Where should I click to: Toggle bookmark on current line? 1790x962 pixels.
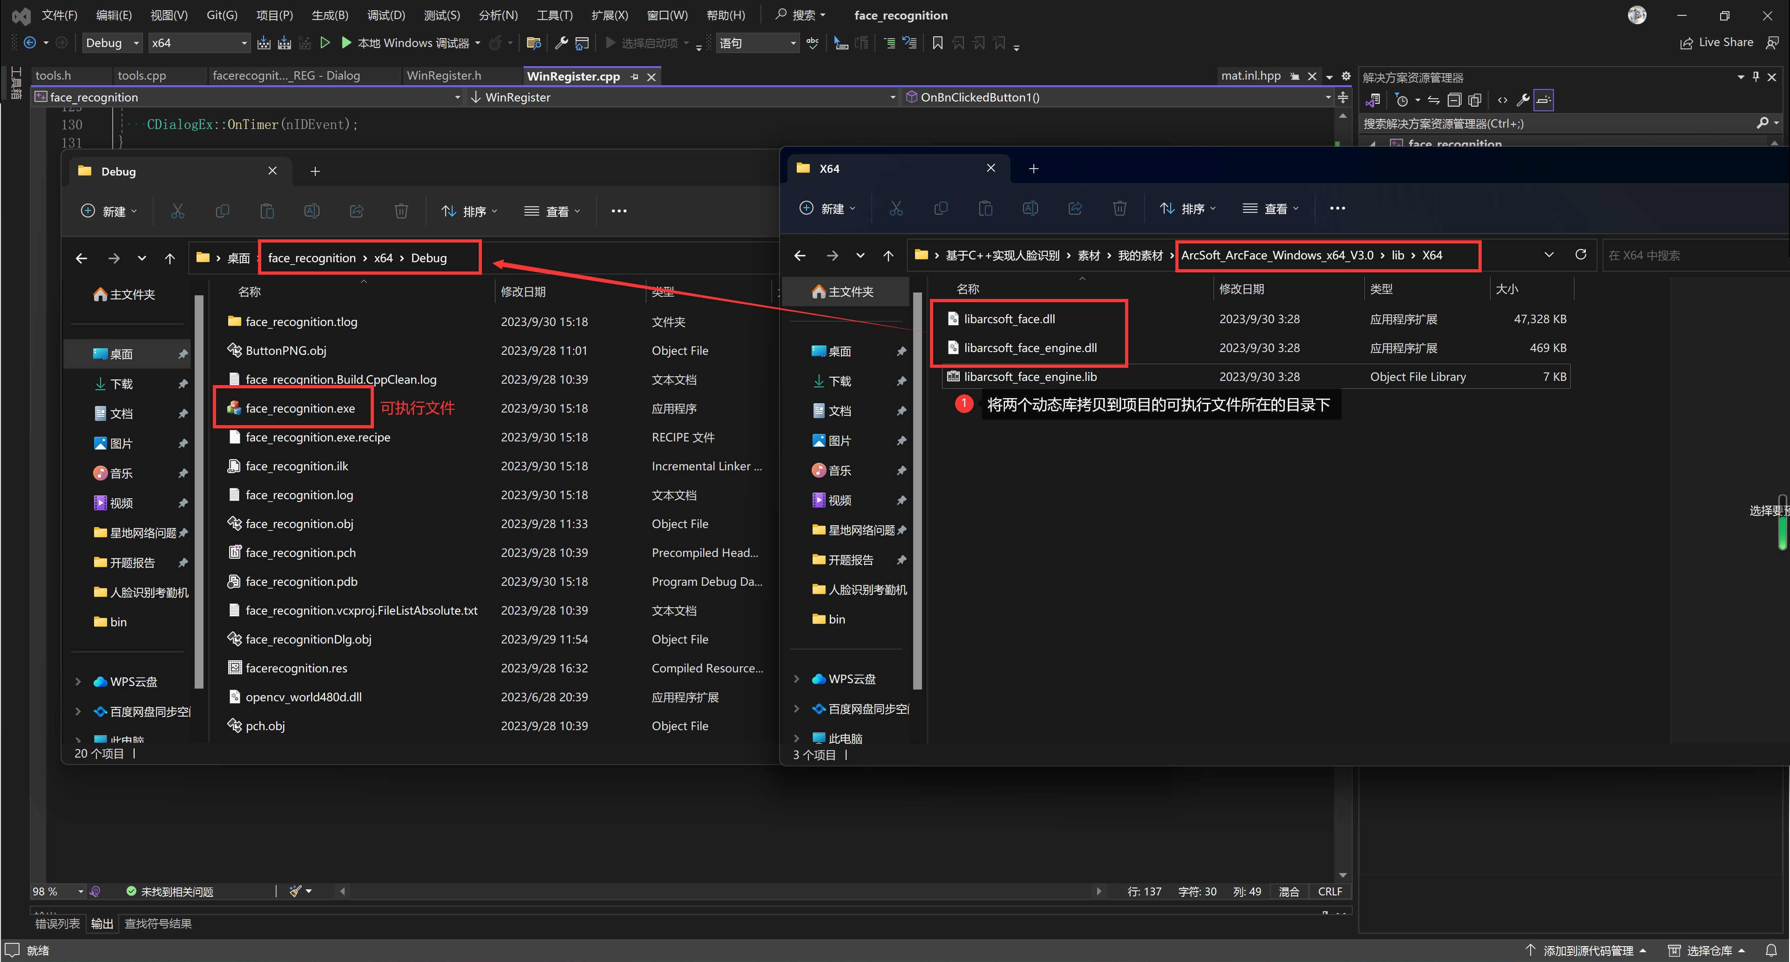pyautogui.click(x=937, y=43)
